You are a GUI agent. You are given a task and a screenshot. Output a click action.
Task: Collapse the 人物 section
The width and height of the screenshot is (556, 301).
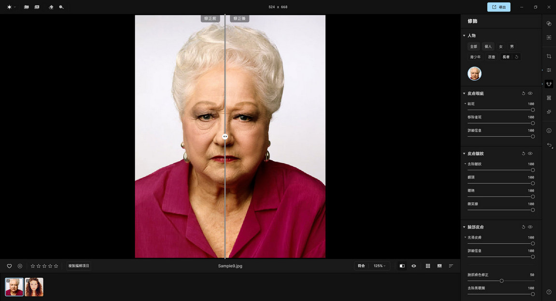(464, 36)
